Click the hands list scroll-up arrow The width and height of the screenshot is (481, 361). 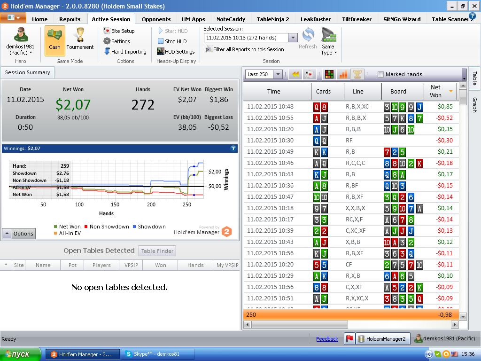463,86
